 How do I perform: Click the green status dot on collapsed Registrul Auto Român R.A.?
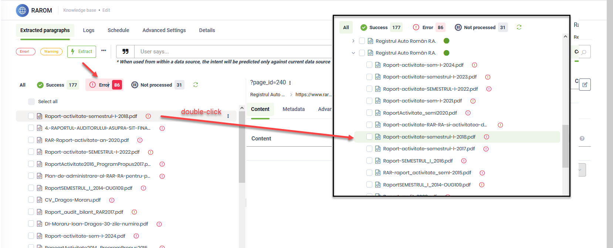pos(446,41)
